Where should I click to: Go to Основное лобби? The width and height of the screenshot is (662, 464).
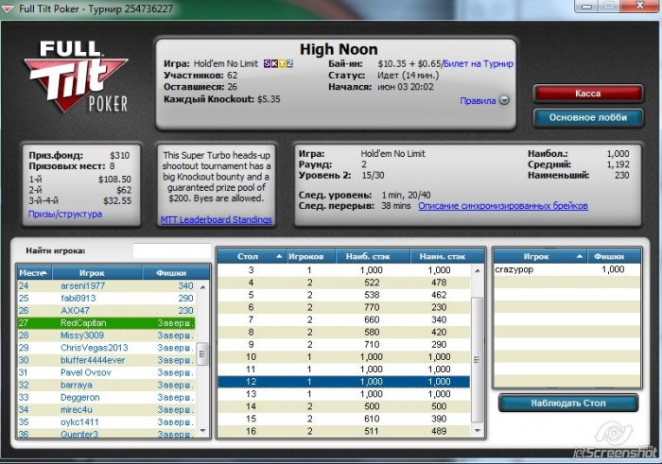(588, 118)
